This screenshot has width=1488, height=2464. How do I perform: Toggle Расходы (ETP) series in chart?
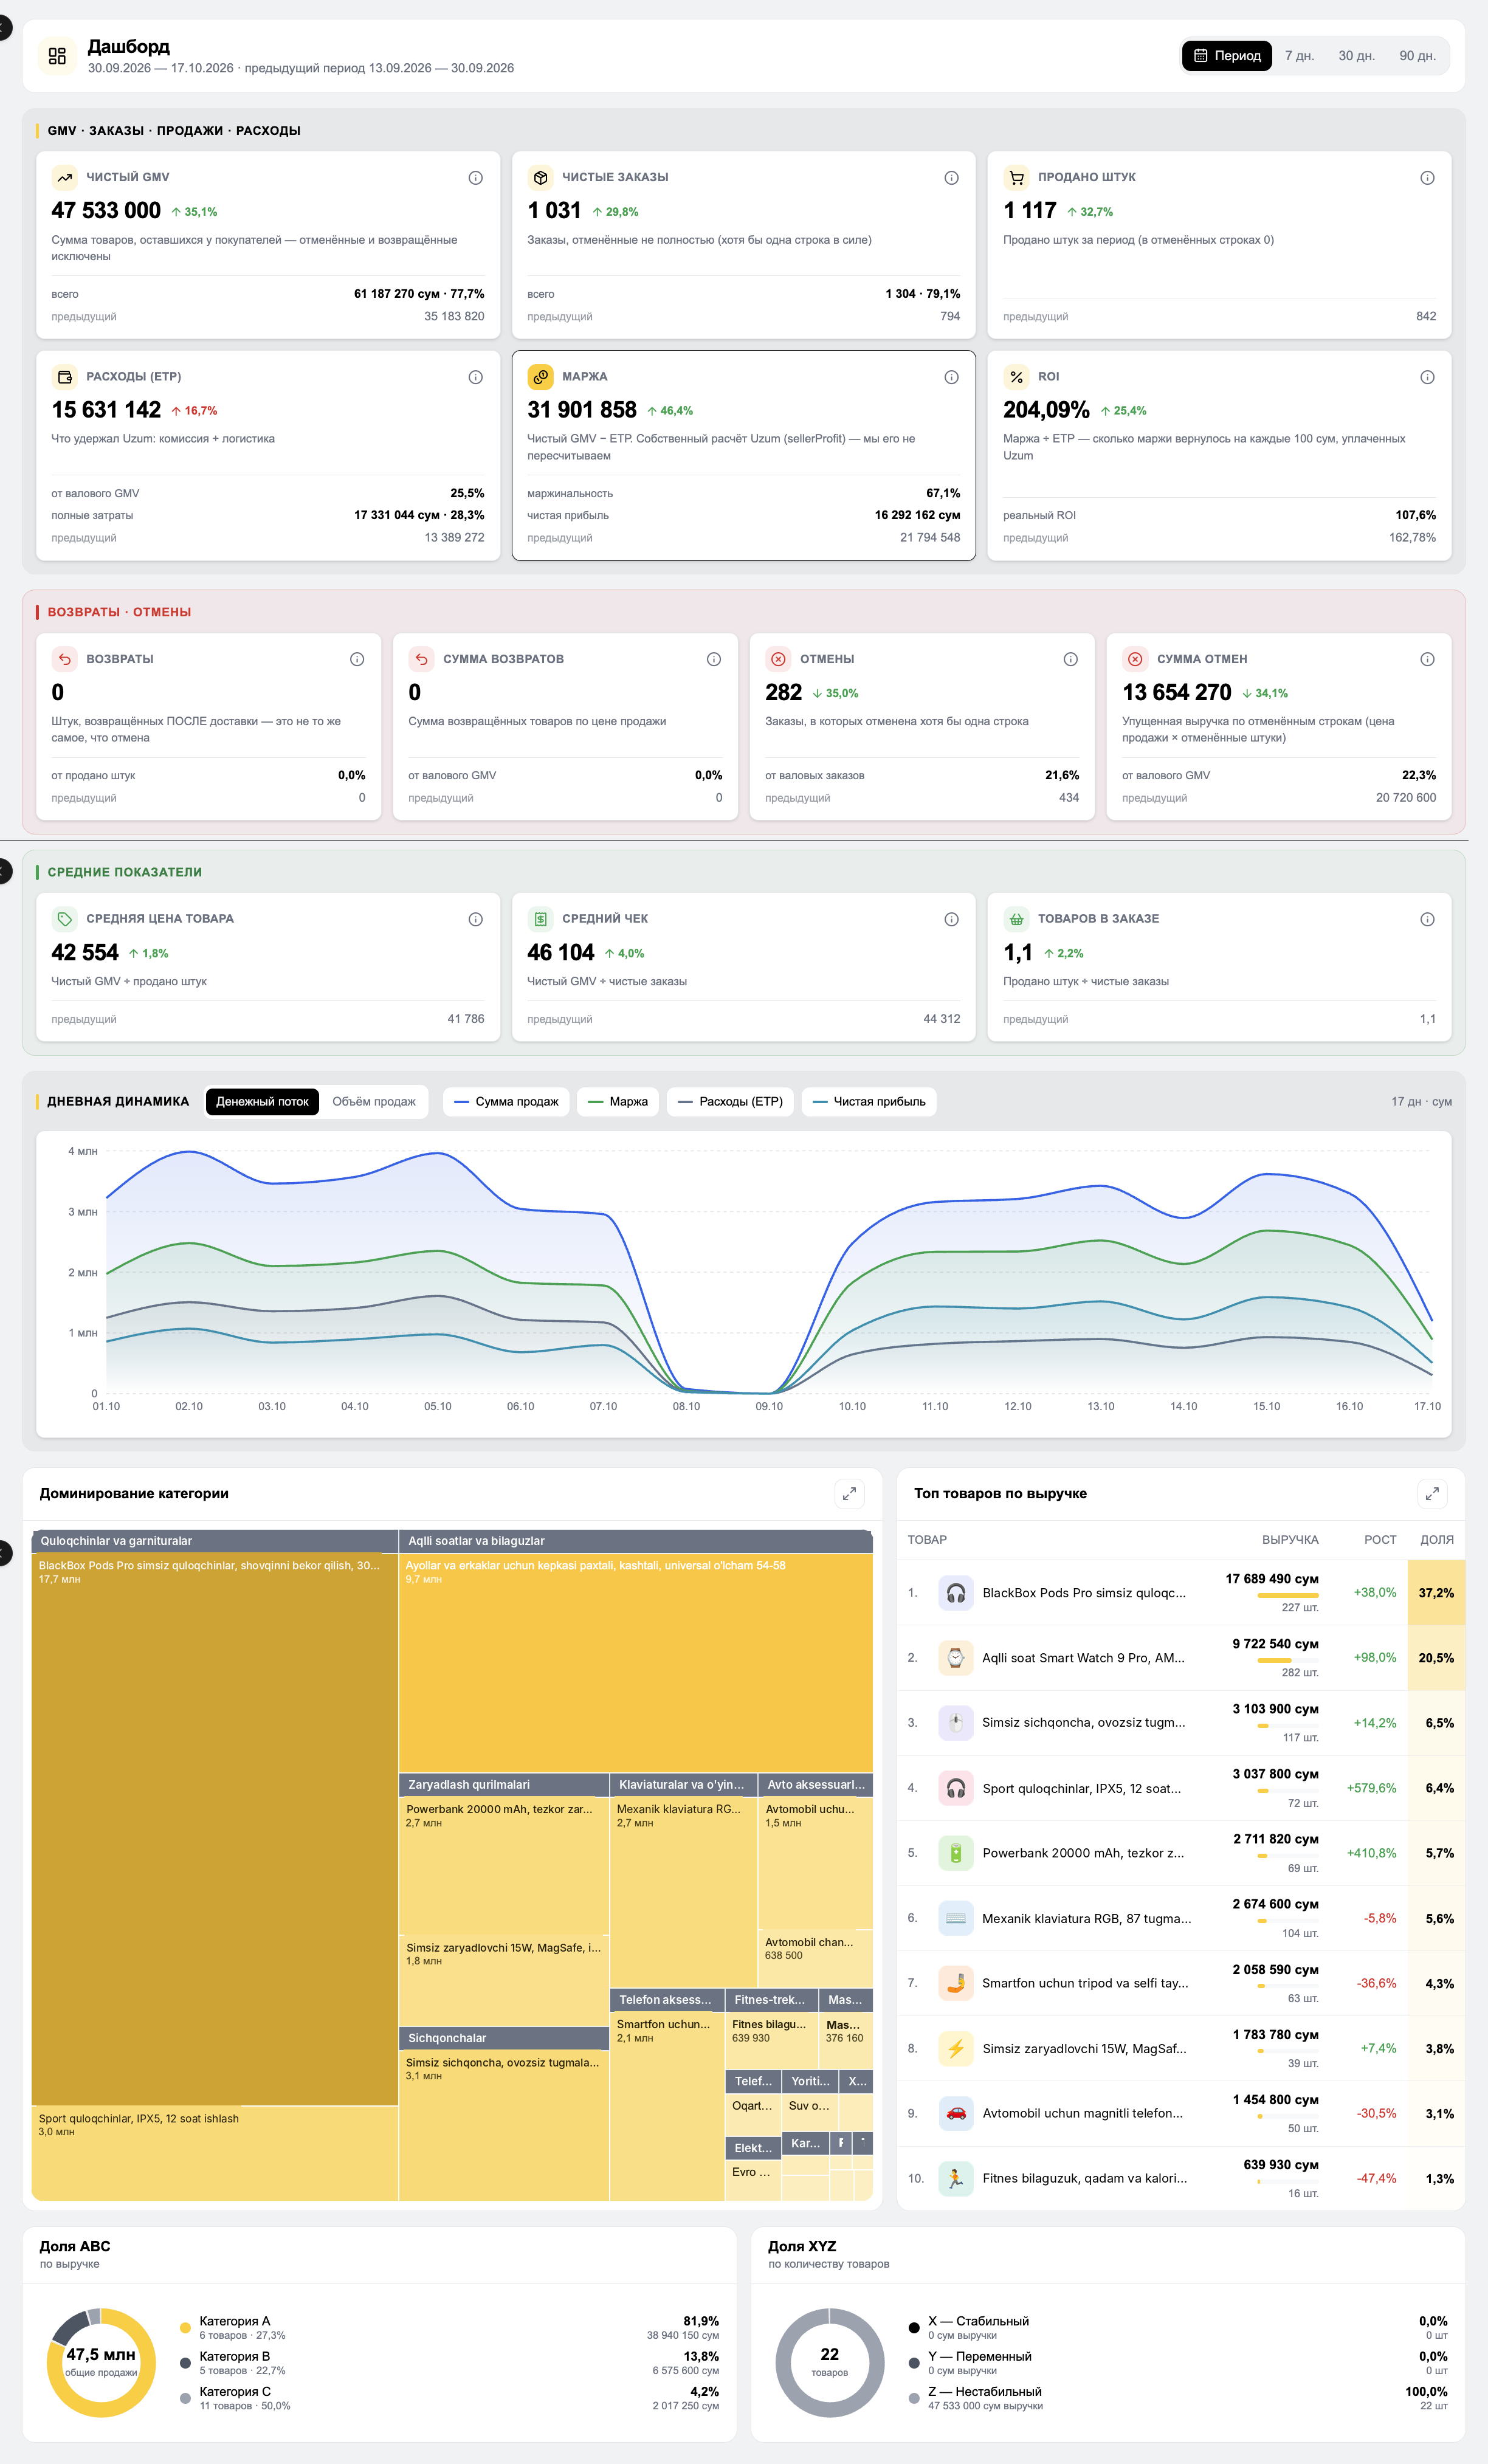point(730,1102)
